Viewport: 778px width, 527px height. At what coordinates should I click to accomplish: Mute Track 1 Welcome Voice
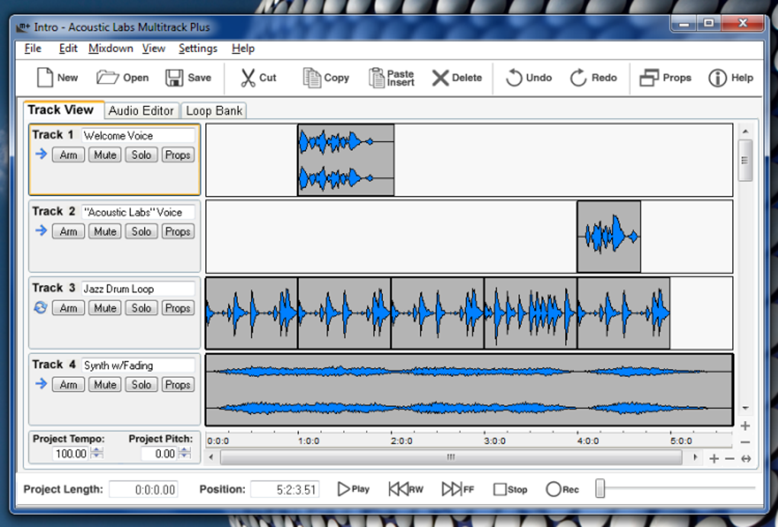point(105,155)
